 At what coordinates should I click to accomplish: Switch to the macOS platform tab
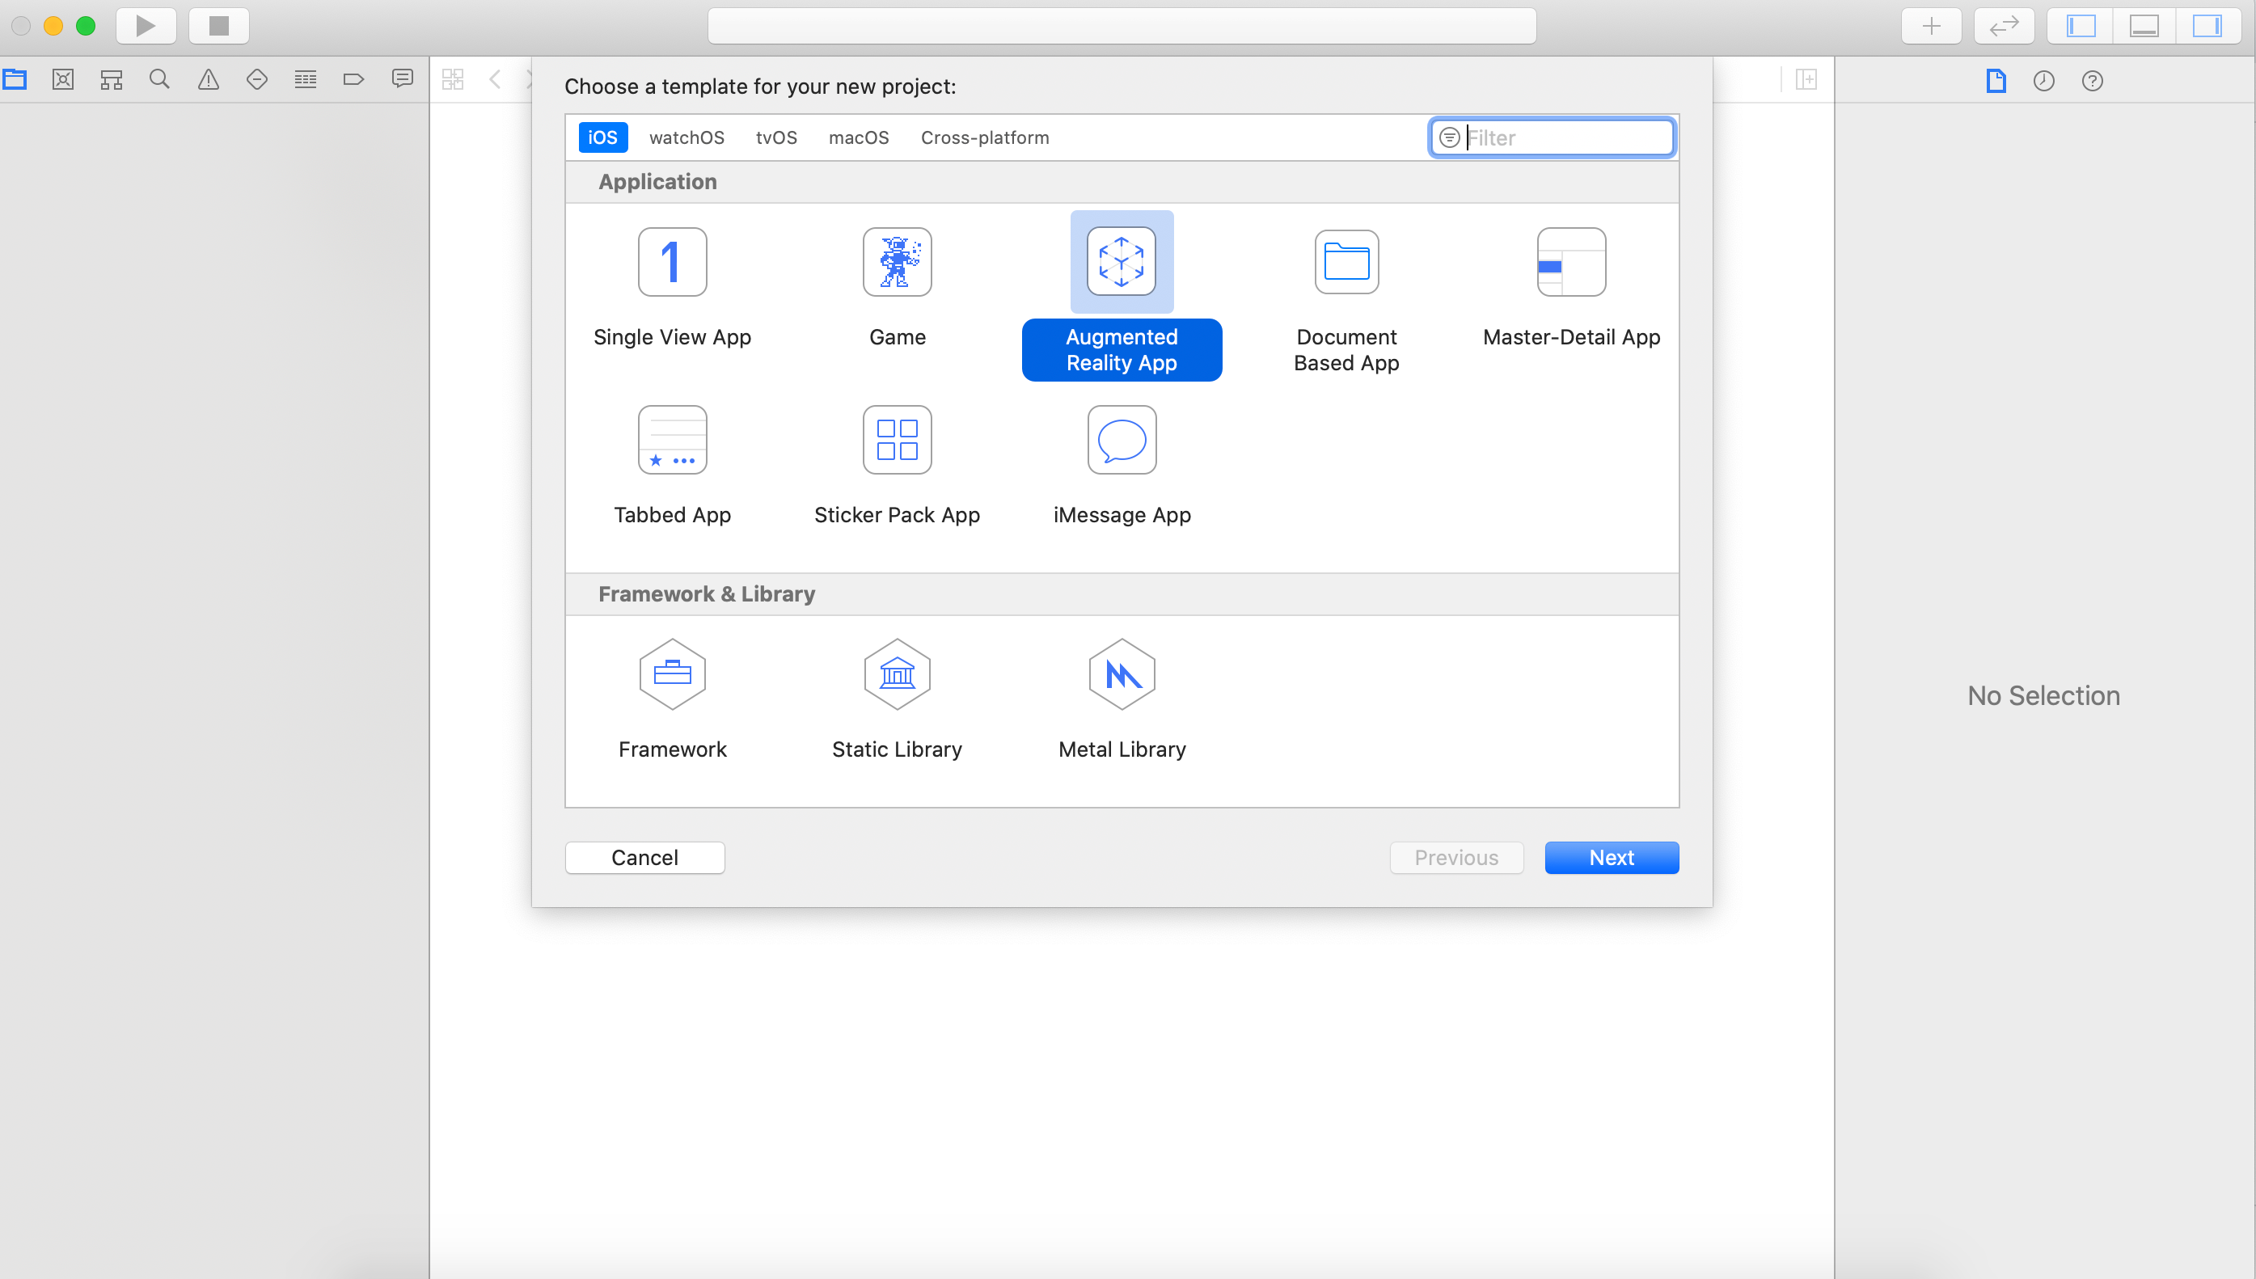pos(858,138)
